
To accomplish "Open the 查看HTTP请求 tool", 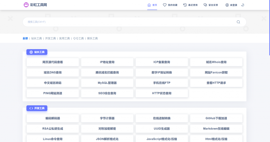I will point(216,83).
